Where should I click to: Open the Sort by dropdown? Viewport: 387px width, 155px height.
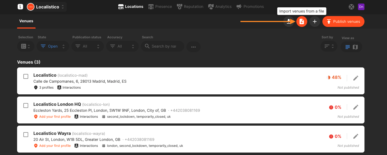[x=329, y=46]
